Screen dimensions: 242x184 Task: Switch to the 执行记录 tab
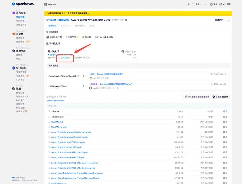[x=65, y=26]
